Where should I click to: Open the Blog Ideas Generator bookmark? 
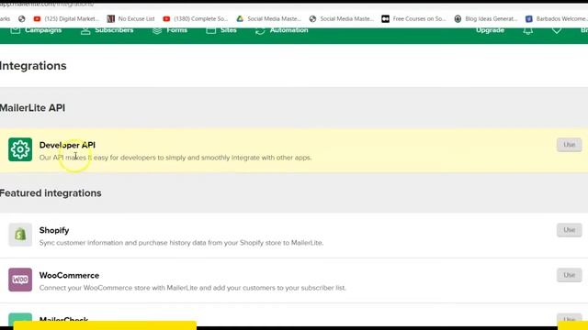pos(486,18)
